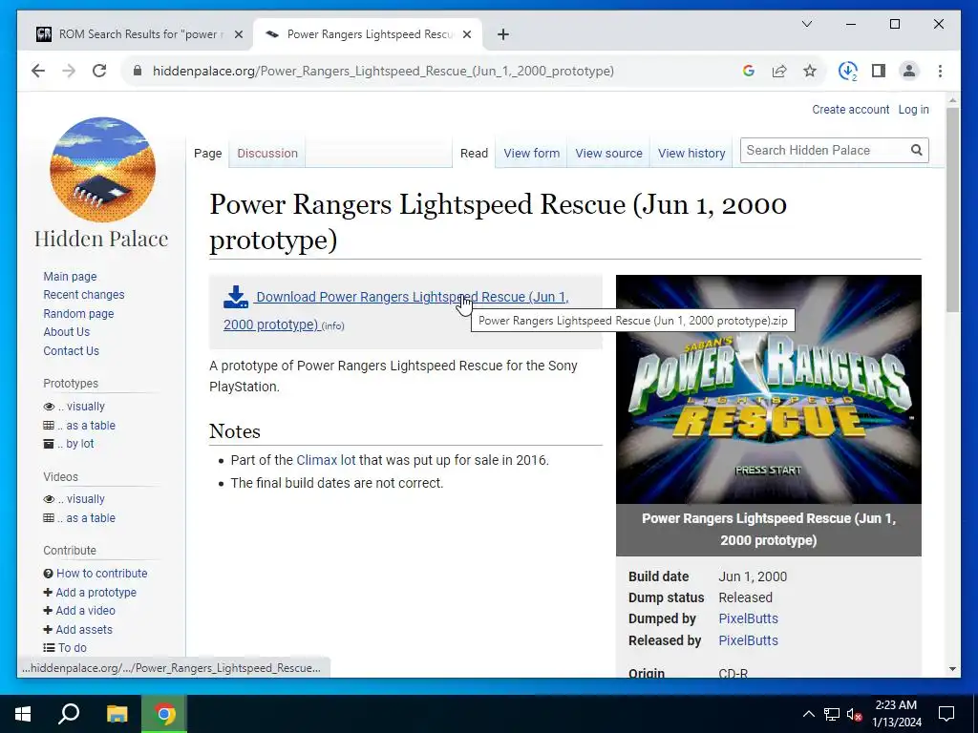
Task: Select the Read tab
Action: (474, 154)
